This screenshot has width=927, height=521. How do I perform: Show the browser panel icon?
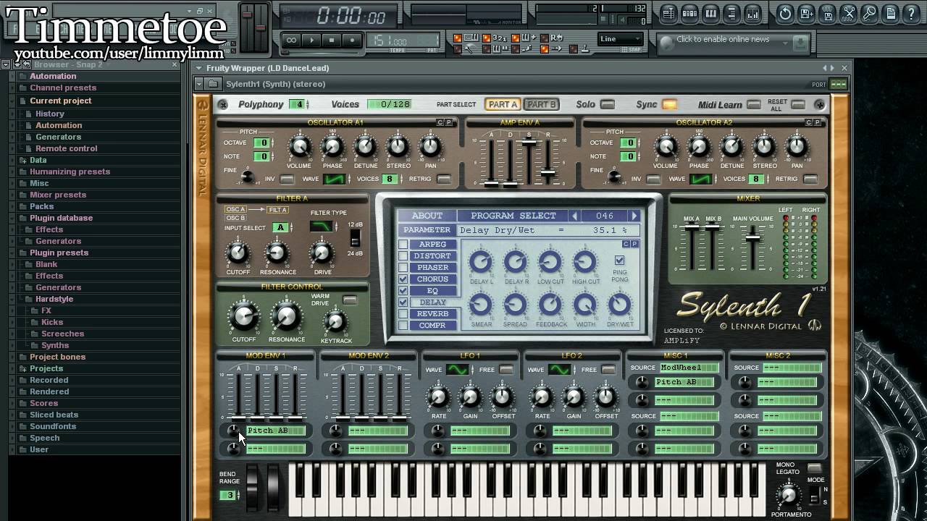tap(731, 14)
